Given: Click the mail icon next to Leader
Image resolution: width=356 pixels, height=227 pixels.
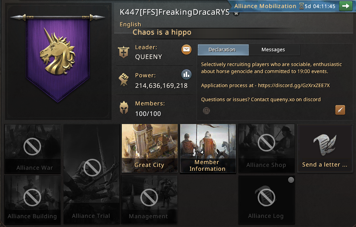Looking at the screenshot, I should pos(186,50).
